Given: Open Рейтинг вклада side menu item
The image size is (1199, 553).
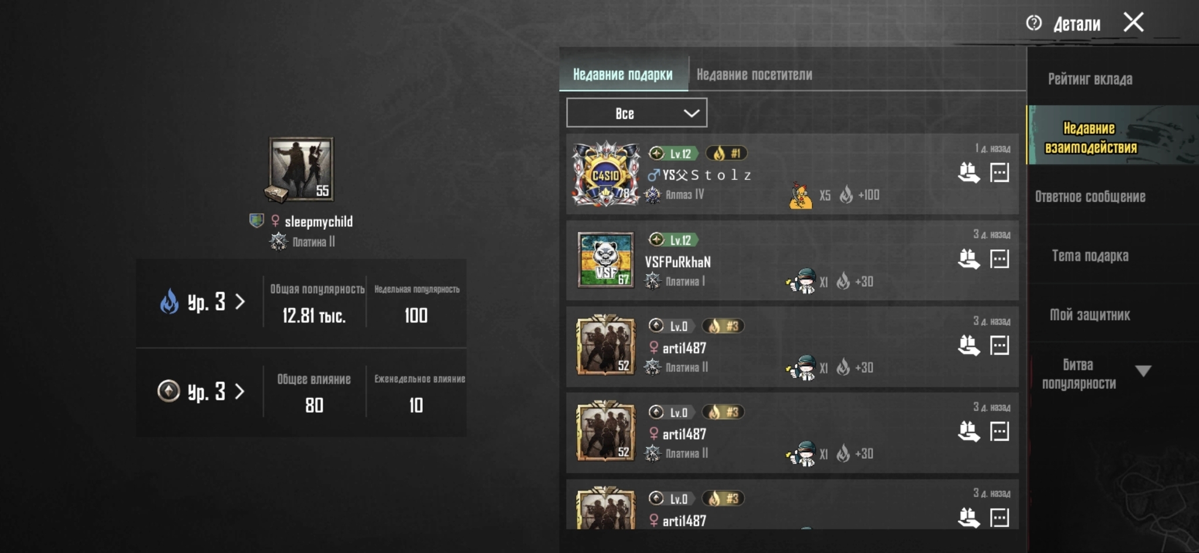Looking at the screenshot, I should pos(1090,79).
